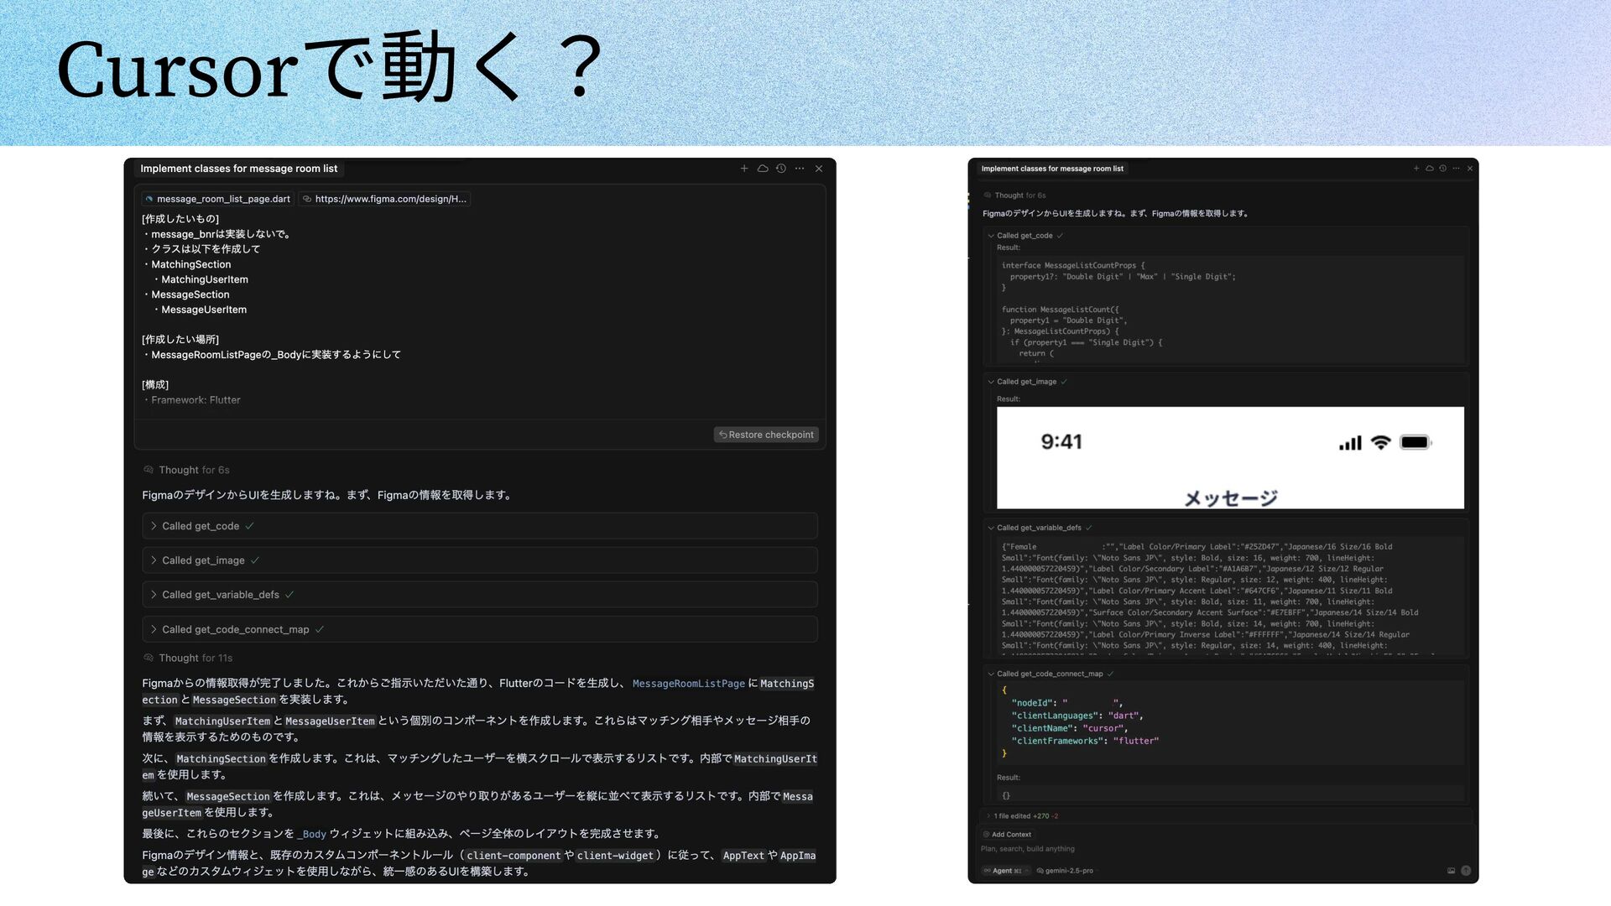Click the Restore checkpoint button
This screenshot has height=906, width=1611.
click(766, 435)
